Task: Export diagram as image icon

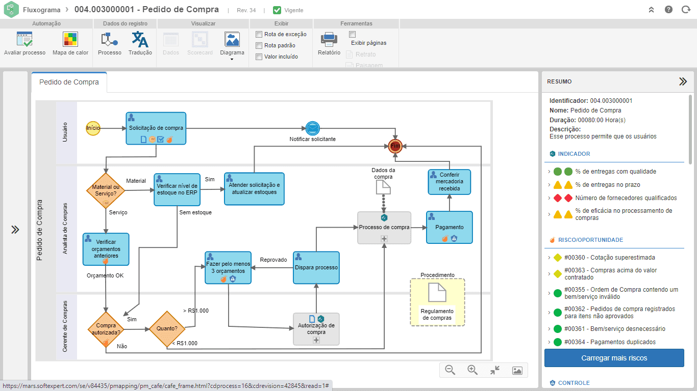Action: [517, 371]
